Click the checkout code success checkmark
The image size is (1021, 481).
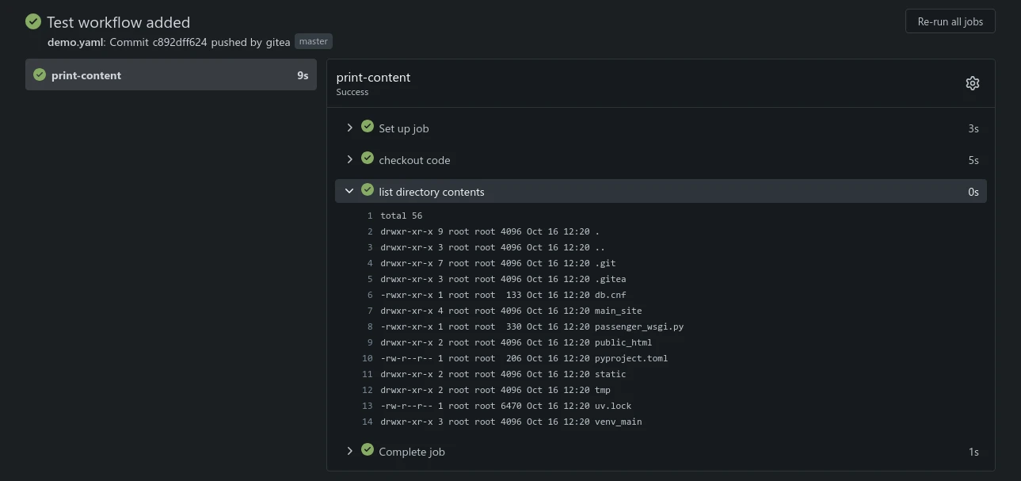(368, 158)
